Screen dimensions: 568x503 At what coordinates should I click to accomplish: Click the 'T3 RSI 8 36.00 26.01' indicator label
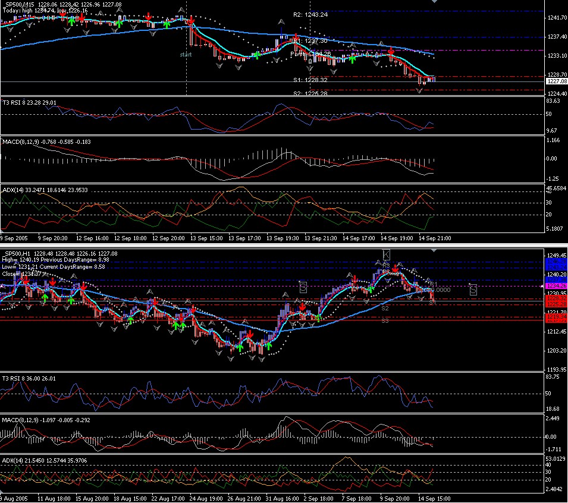(x=29, y=379)
